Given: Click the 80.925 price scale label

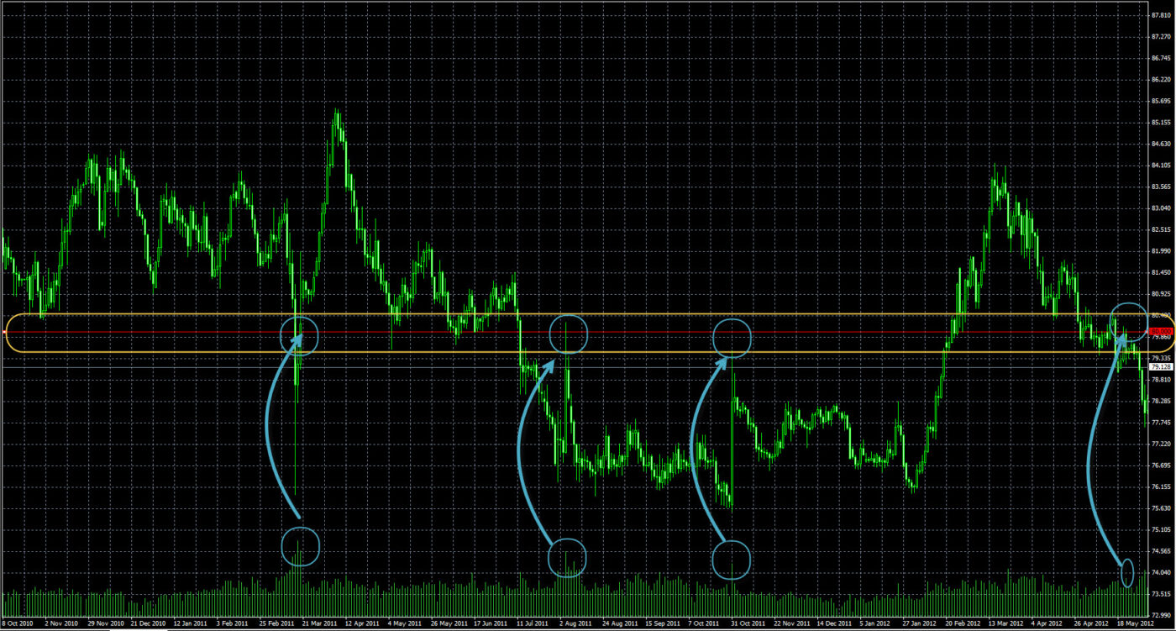Looking at the screenshot, I should point(1161,294).
